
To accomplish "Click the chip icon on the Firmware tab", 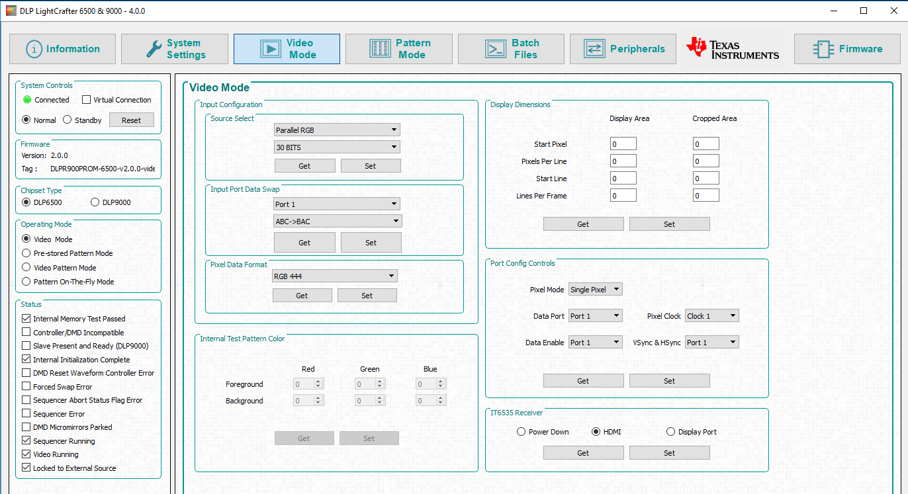I will [x=823, y=49].
